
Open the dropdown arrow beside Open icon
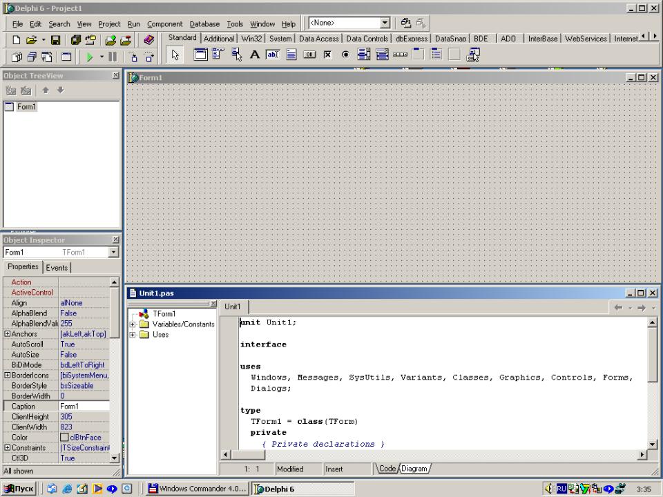click(x=43, y=40)
